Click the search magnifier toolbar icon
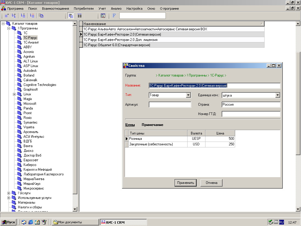The width and height of the screenshot is (301, 226). (103, 16)
